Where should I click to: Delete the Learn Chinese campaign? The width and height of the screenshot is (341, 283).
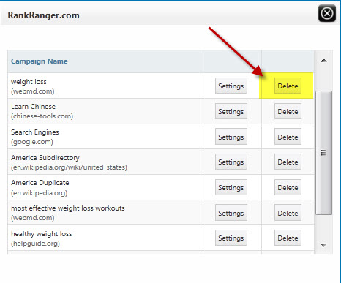288,111
